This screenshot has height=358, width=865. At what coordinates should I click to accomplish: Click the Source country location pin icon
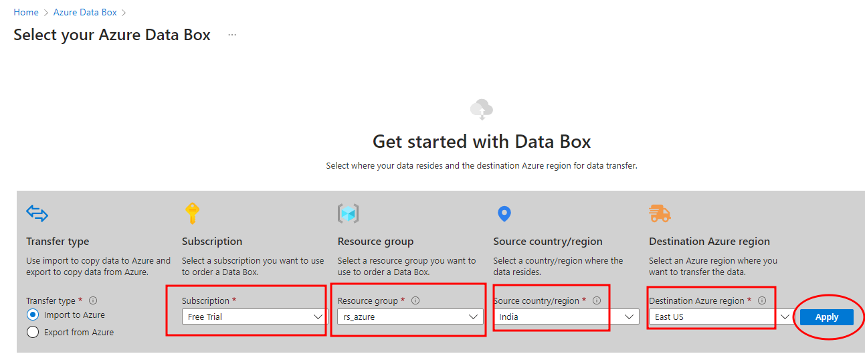[x=504, y=214]
